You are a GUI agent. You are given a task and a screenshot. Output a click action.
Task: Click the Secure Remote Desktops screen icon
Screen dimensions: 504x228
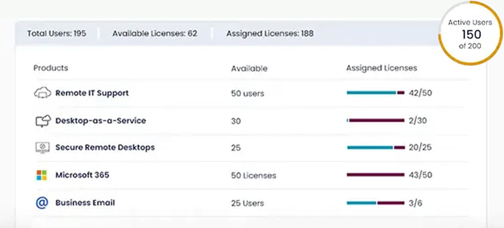click(42, 147)
